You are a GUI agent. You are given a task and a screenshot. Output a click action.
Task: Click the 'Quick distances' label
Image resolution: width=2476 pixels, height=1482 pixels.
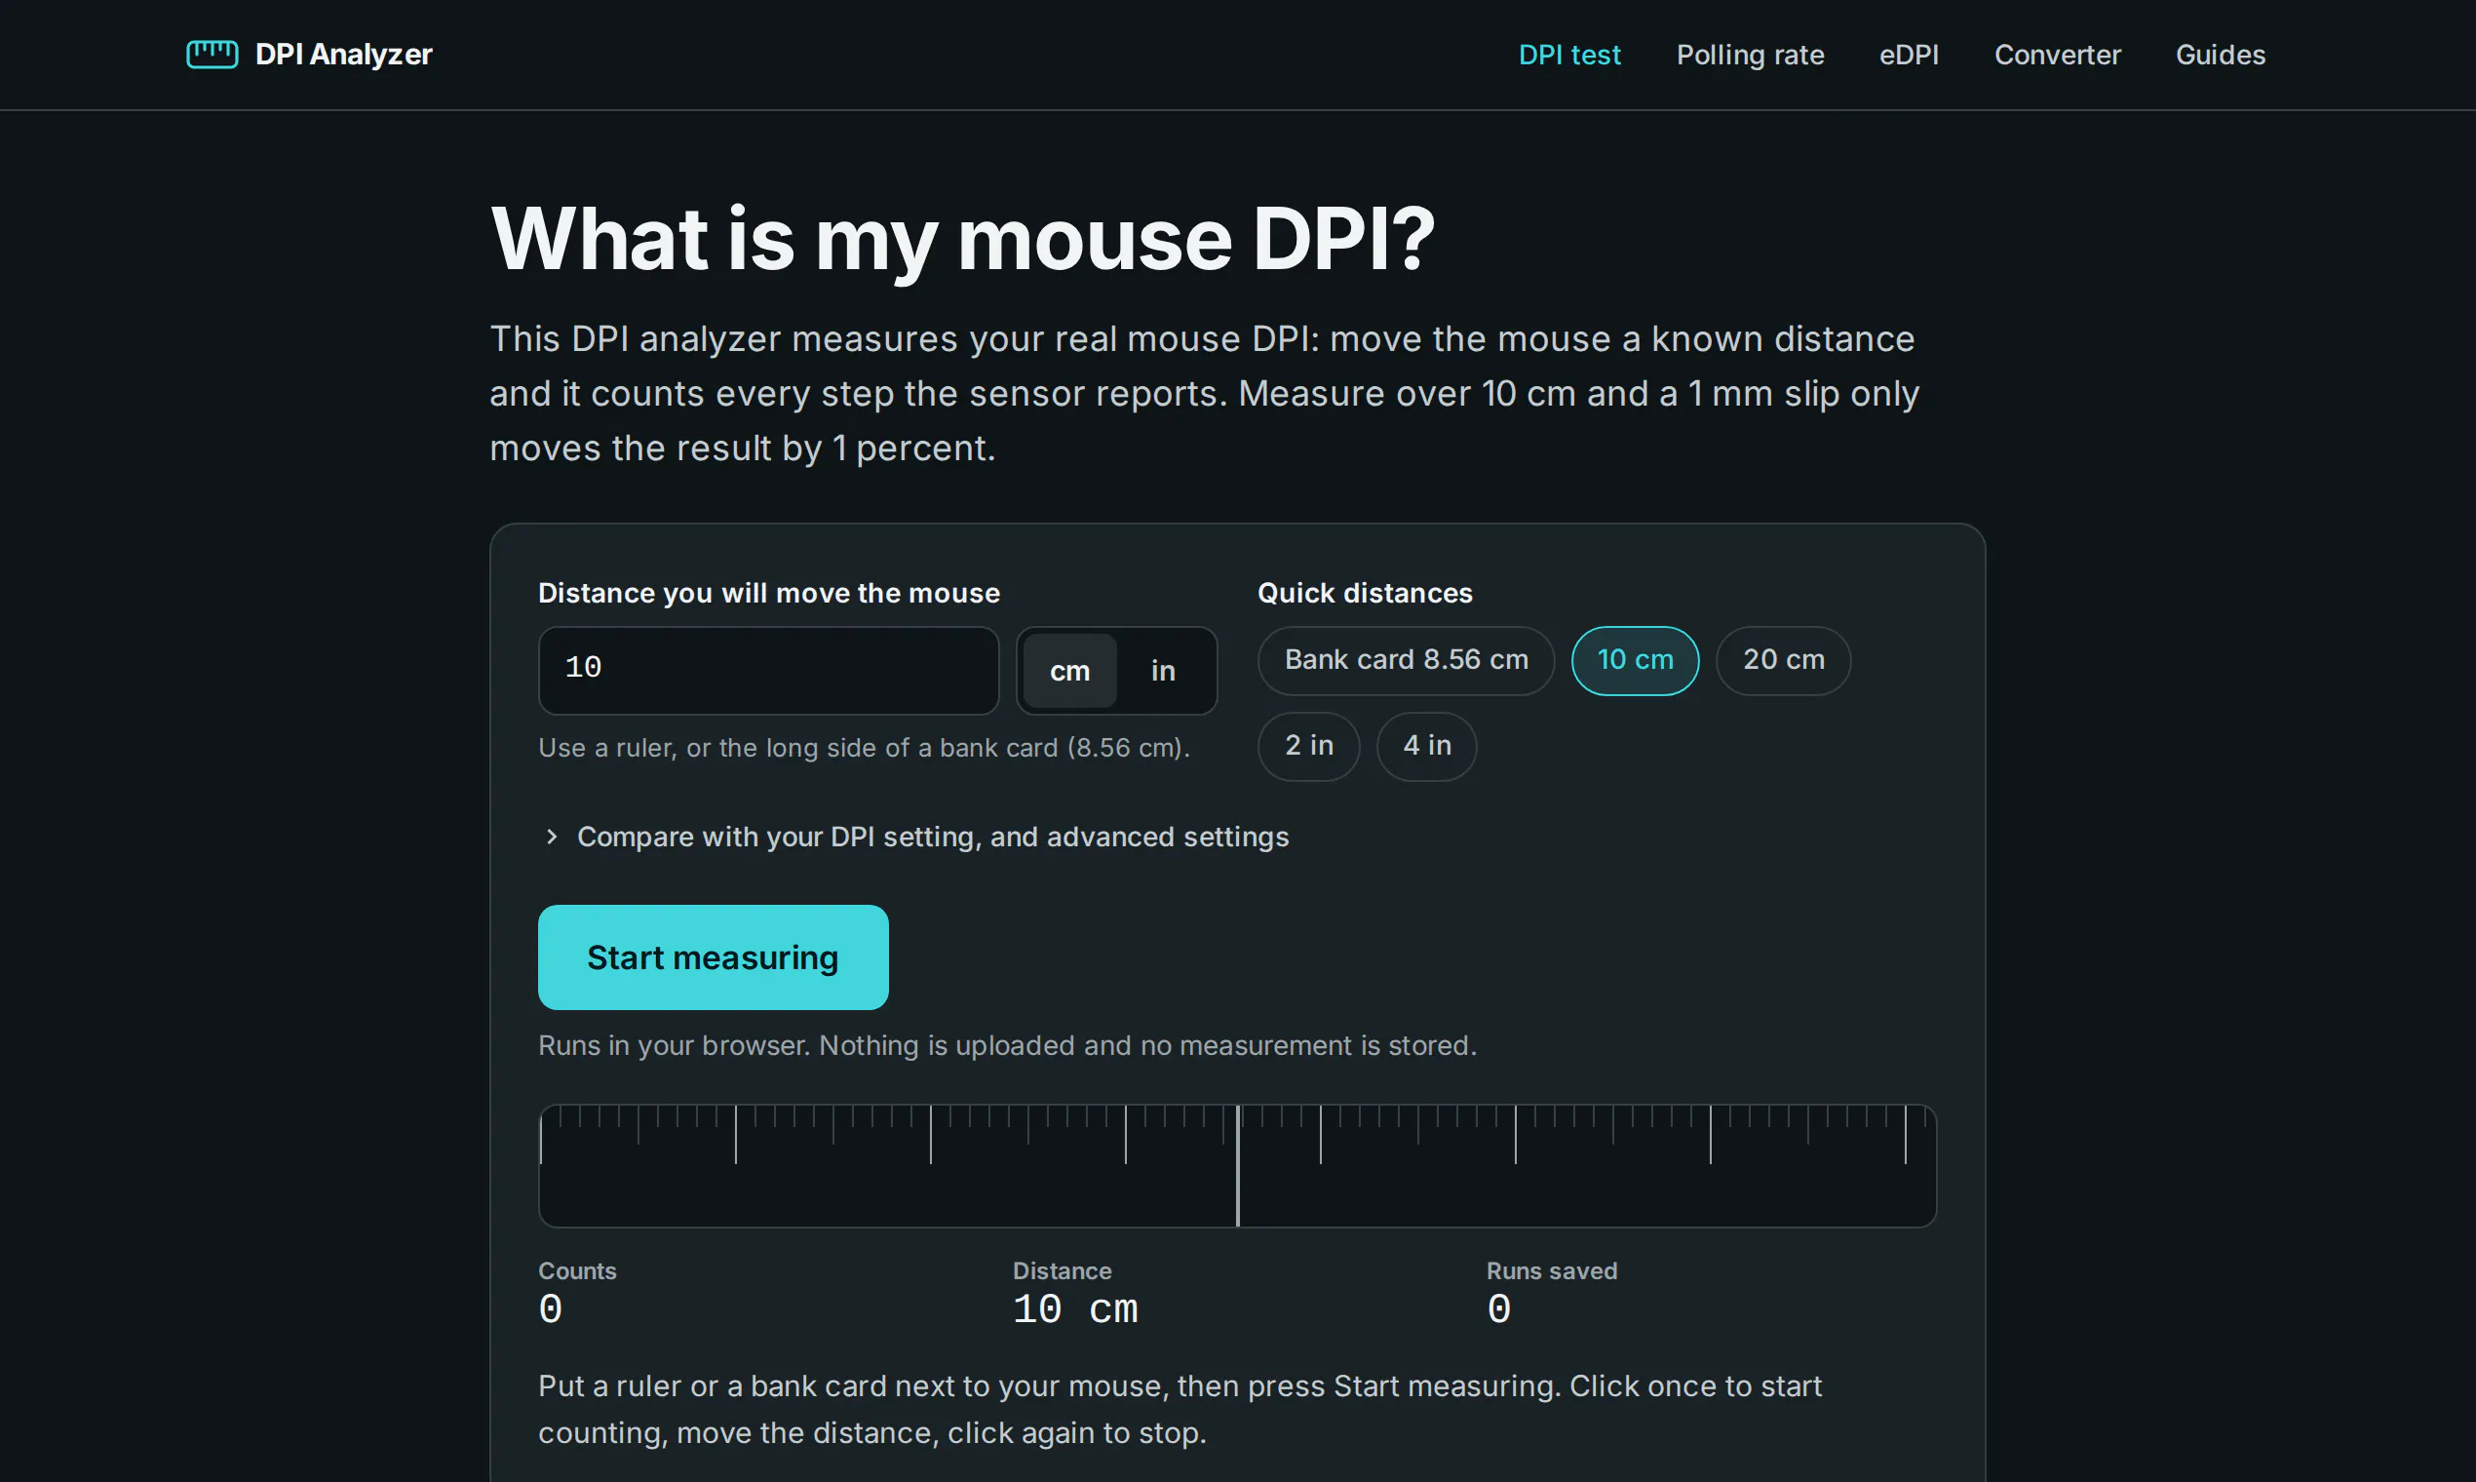(1365, 593)
